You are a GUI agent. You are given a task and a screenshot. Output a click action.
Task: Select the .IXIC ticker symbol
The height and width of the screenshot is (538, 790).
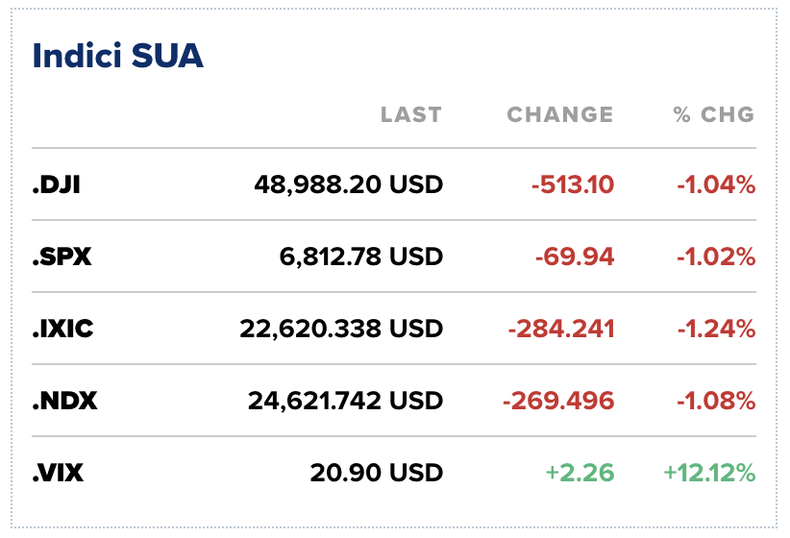(x=63, y=329)
